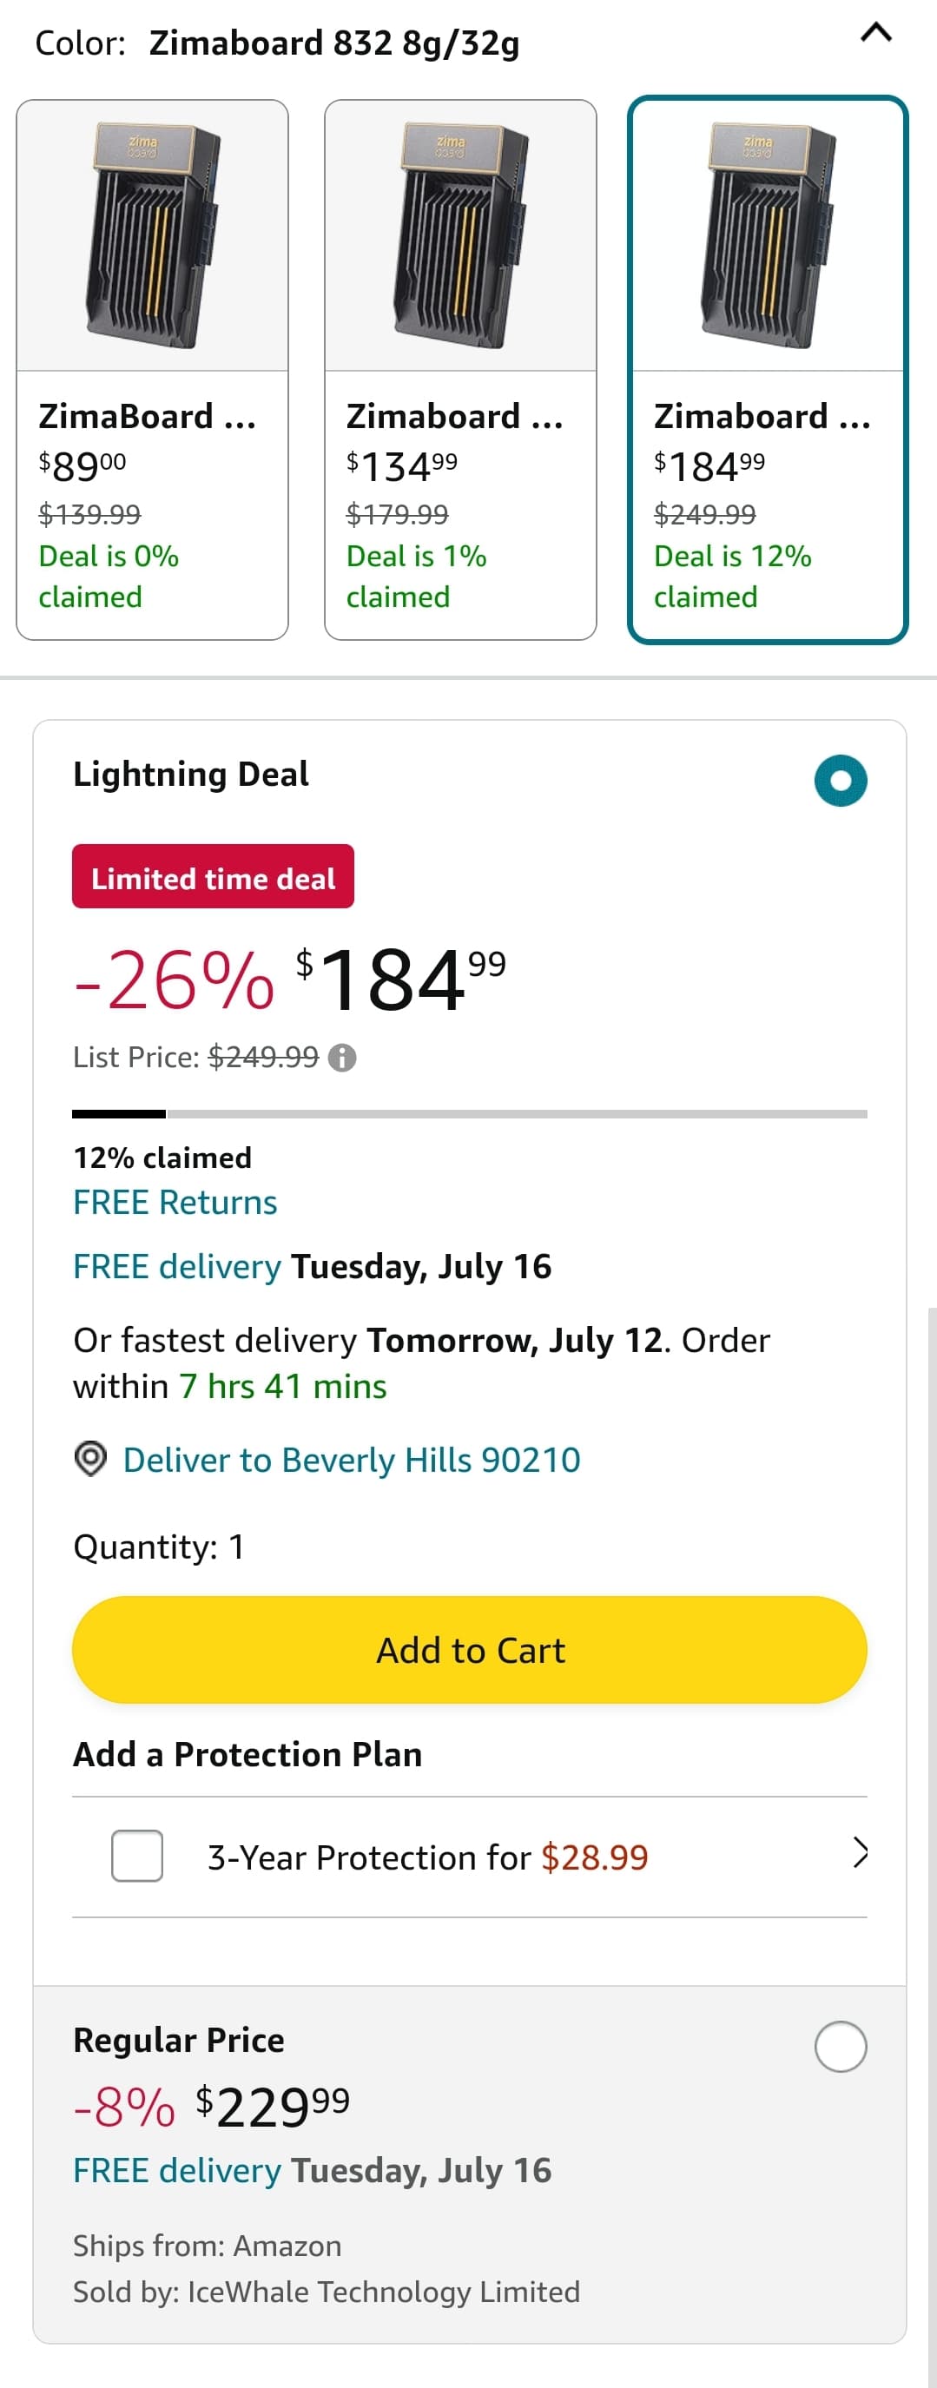Open the Quantity selector
937x2388 pixels.
160,1547
